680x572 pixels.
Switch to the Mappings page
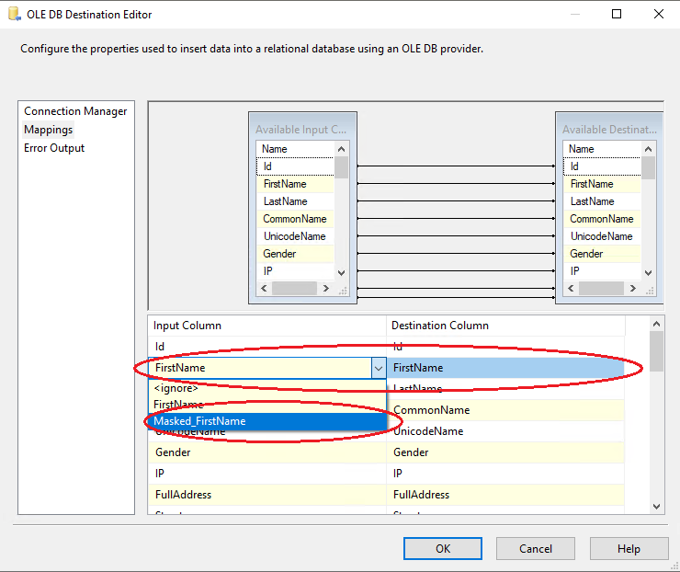click(49, 130)
